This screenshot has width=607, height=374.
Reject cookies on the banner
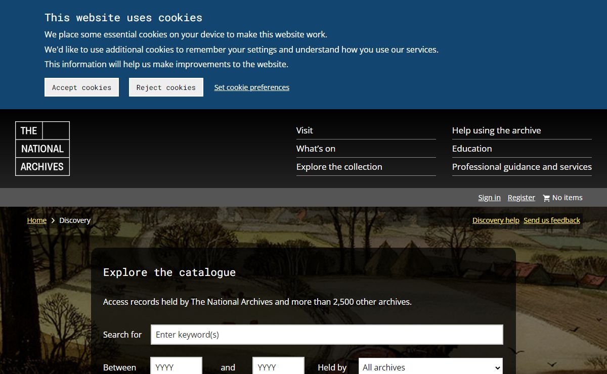tap(166, 87)
